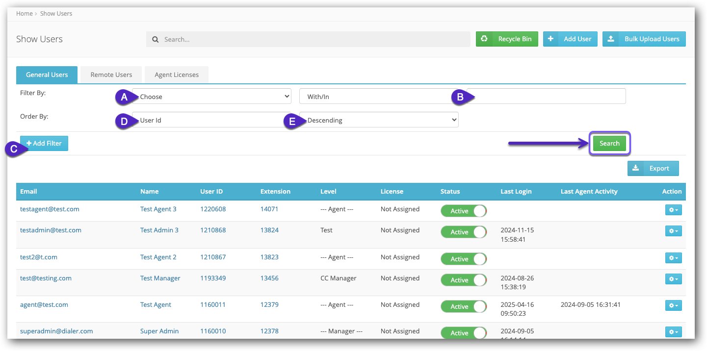Viewport: 707px width, 351px height.
Task: Click the Recycle Bin recycle icon
Action: pyautogui.click(x=484, y=39)
